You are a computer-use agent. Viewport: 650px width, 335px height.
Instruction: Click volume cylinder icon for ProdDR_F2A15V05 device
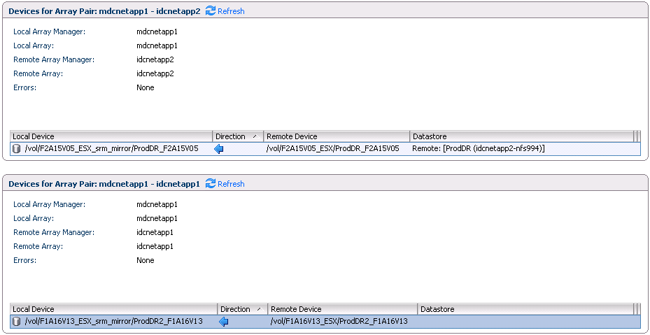click(17, 149)
